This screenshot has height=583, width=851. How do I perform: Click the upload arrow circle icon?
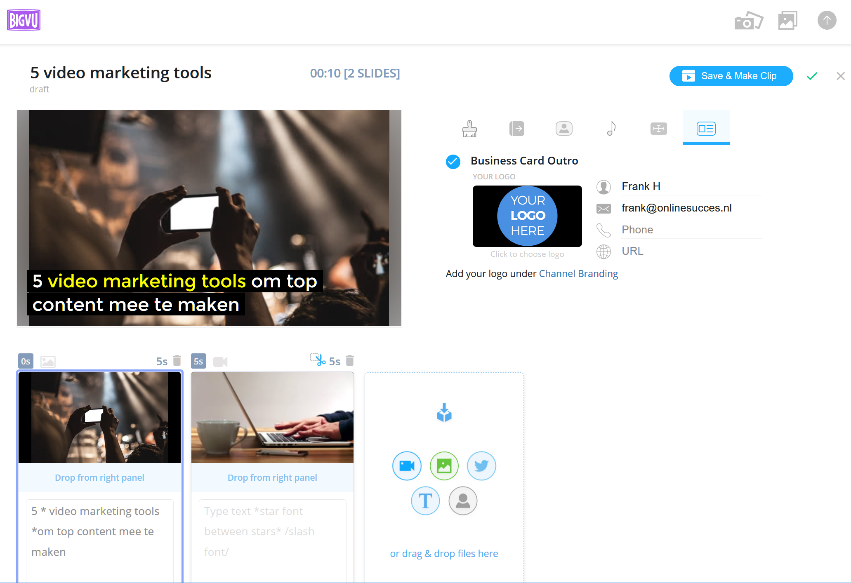click(827, 21)
